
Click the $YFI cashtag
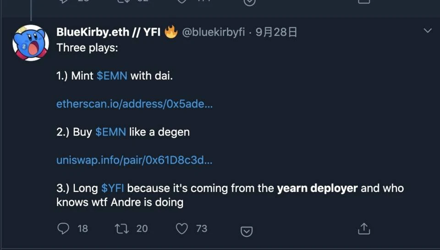(x=113, y=188)
